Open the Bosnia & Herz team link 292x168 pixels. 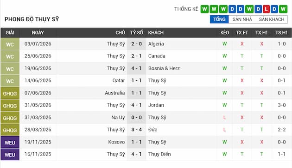click(164, 68)
